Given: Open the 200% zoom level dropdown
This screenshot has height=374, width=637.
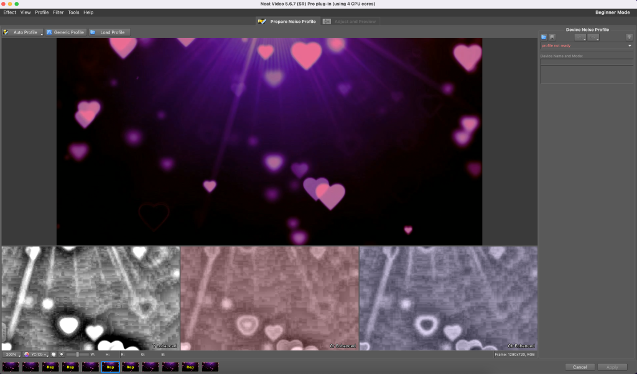Looking at the screenshot, I should 11,354.
